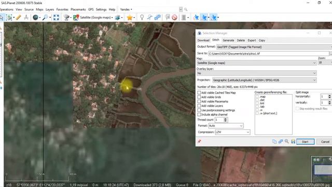Open the layers stack icon in toolbar
Screen dimensions: 332x187
(x=118, y=17)
